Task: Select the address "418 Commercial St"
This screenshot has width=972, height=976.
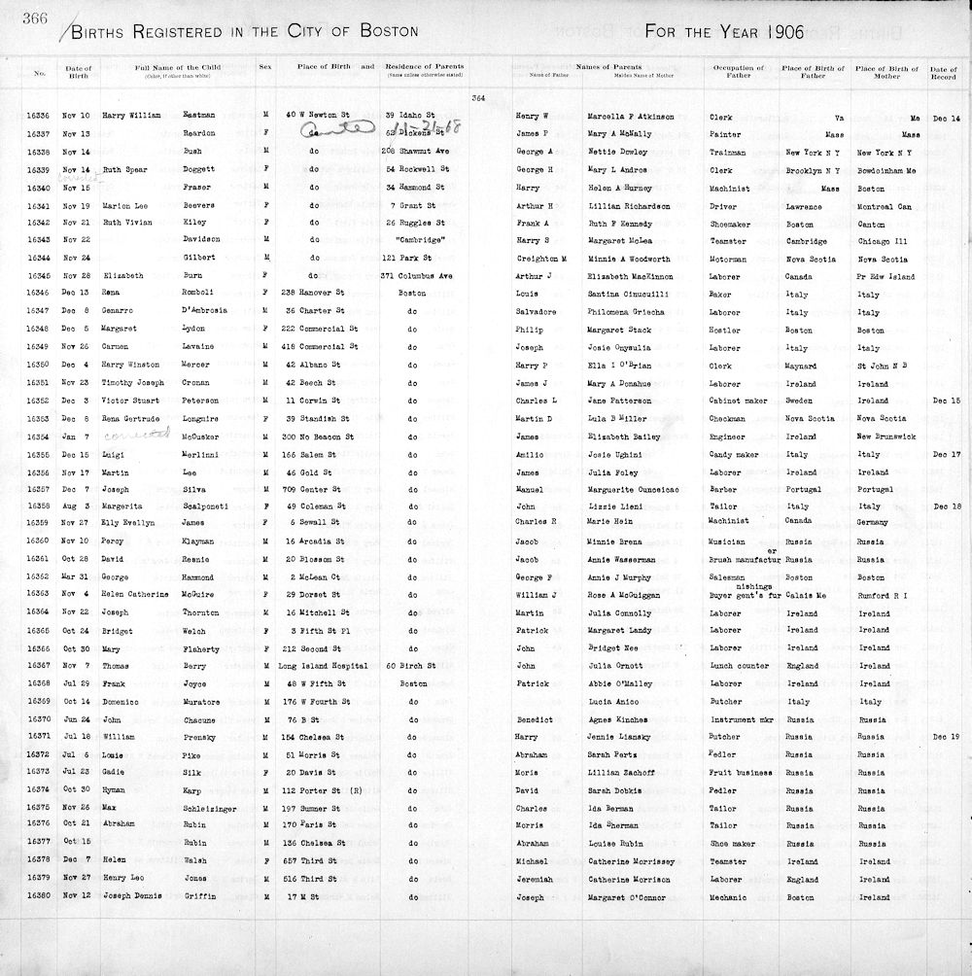Action: [x=322, y=347]
